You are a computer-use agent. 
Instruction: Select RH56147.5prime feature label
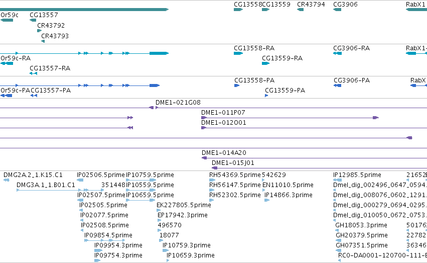pos(235,185)
